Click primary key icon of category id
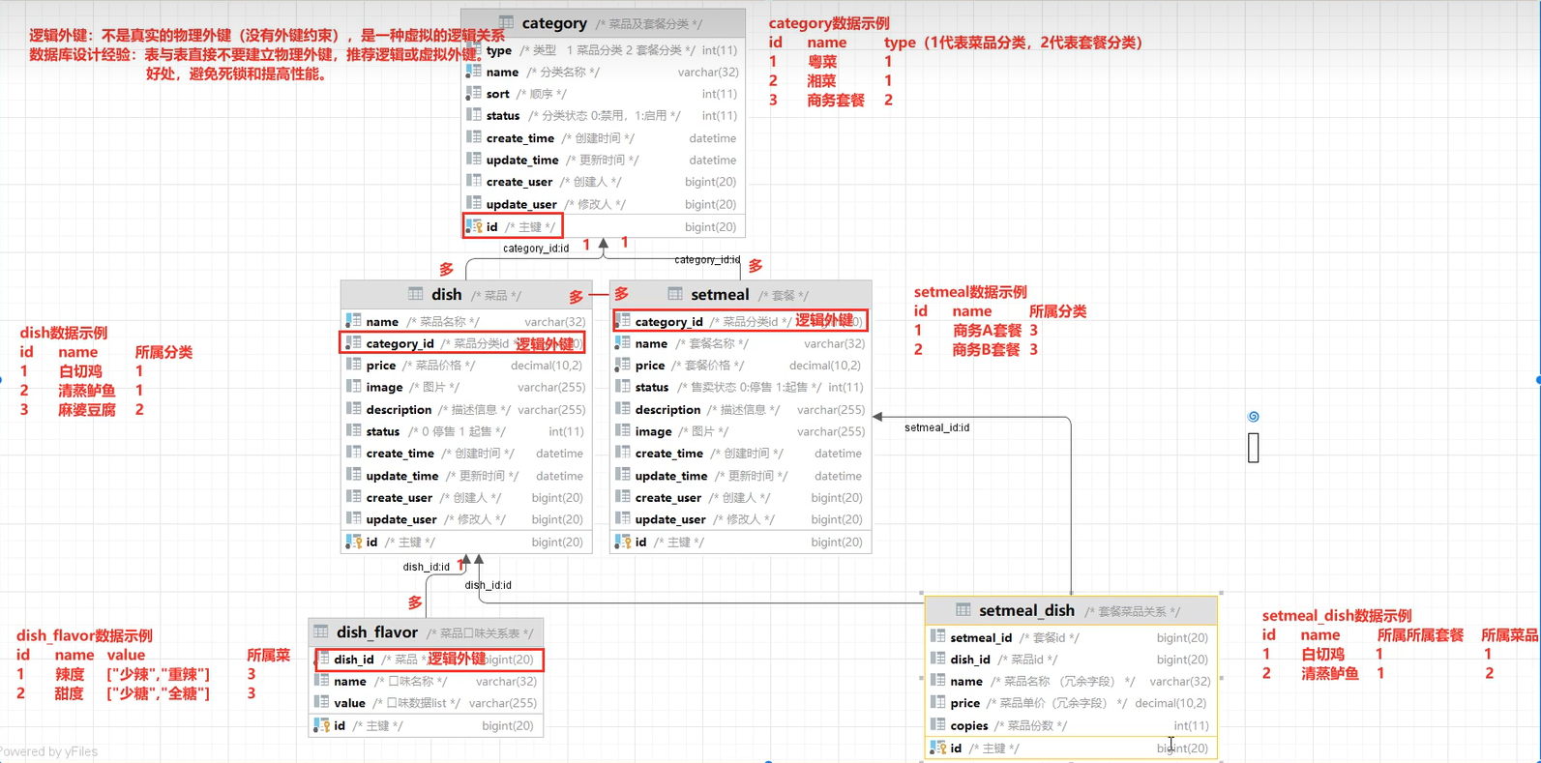 coord(474,226)
